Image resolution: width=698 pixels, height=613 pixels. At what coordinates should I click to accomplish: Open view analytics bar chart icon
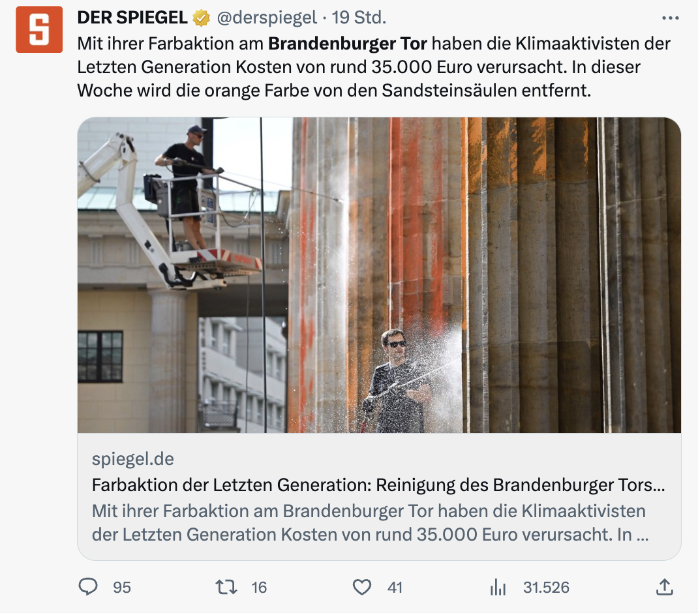498,587
